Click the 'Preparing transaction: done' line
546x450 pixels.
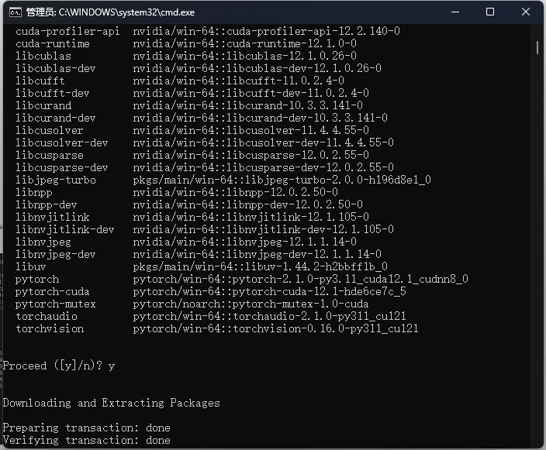87,428
